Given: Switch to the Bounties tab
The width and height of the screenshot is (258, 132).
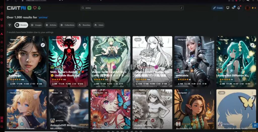Looking at the screenshot, I should (x=84, y=25).
